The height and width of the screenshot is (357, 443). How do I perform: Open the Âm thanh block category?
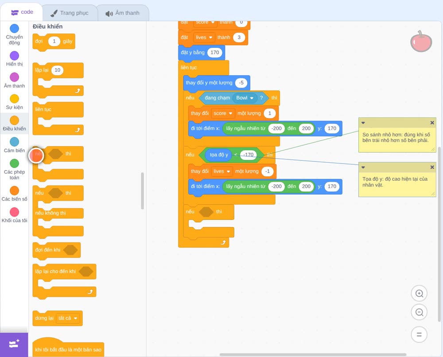[x=15, y=80]
